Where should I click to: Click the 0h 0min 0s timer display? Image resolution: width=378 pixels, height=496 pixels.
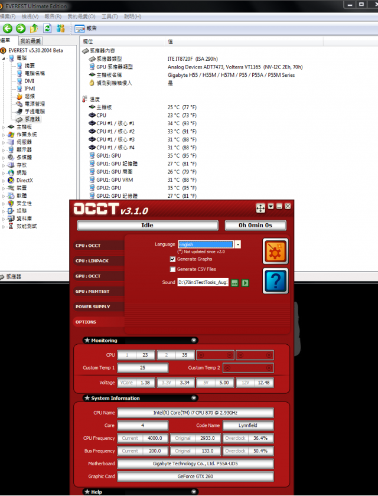pos(255,225)
